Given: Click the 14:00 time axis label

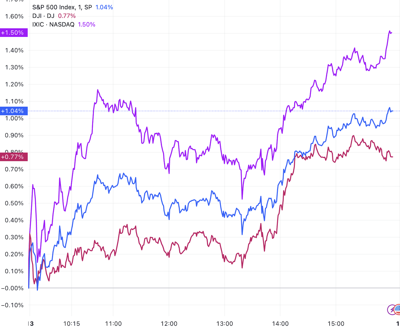Looking at the screenshot, I should (x=280, y=324).
